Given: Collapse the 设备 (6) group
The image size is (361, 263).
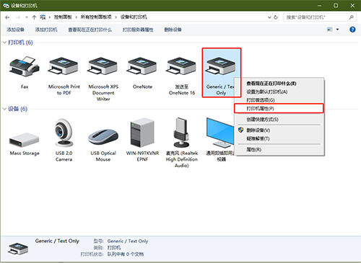Looking at the screenshot, I should click(x=4, y=109).
